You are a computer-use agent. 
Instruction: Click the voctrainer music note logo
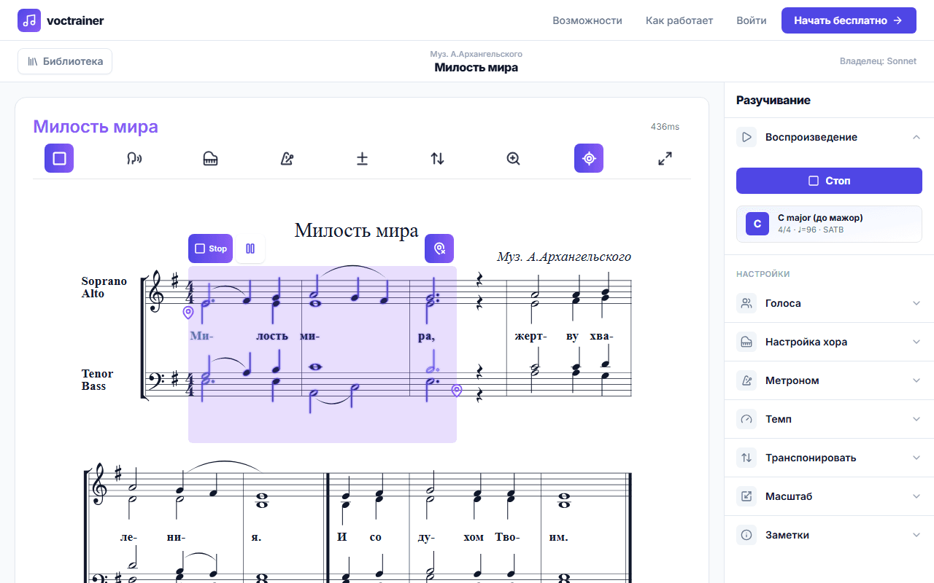29,20
